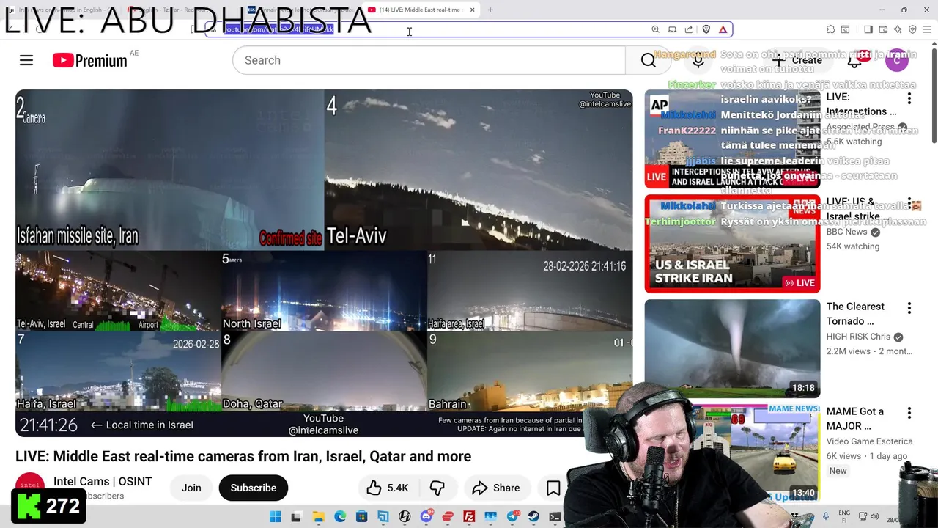Open the Brave Wallet icon

pos(883,29)
